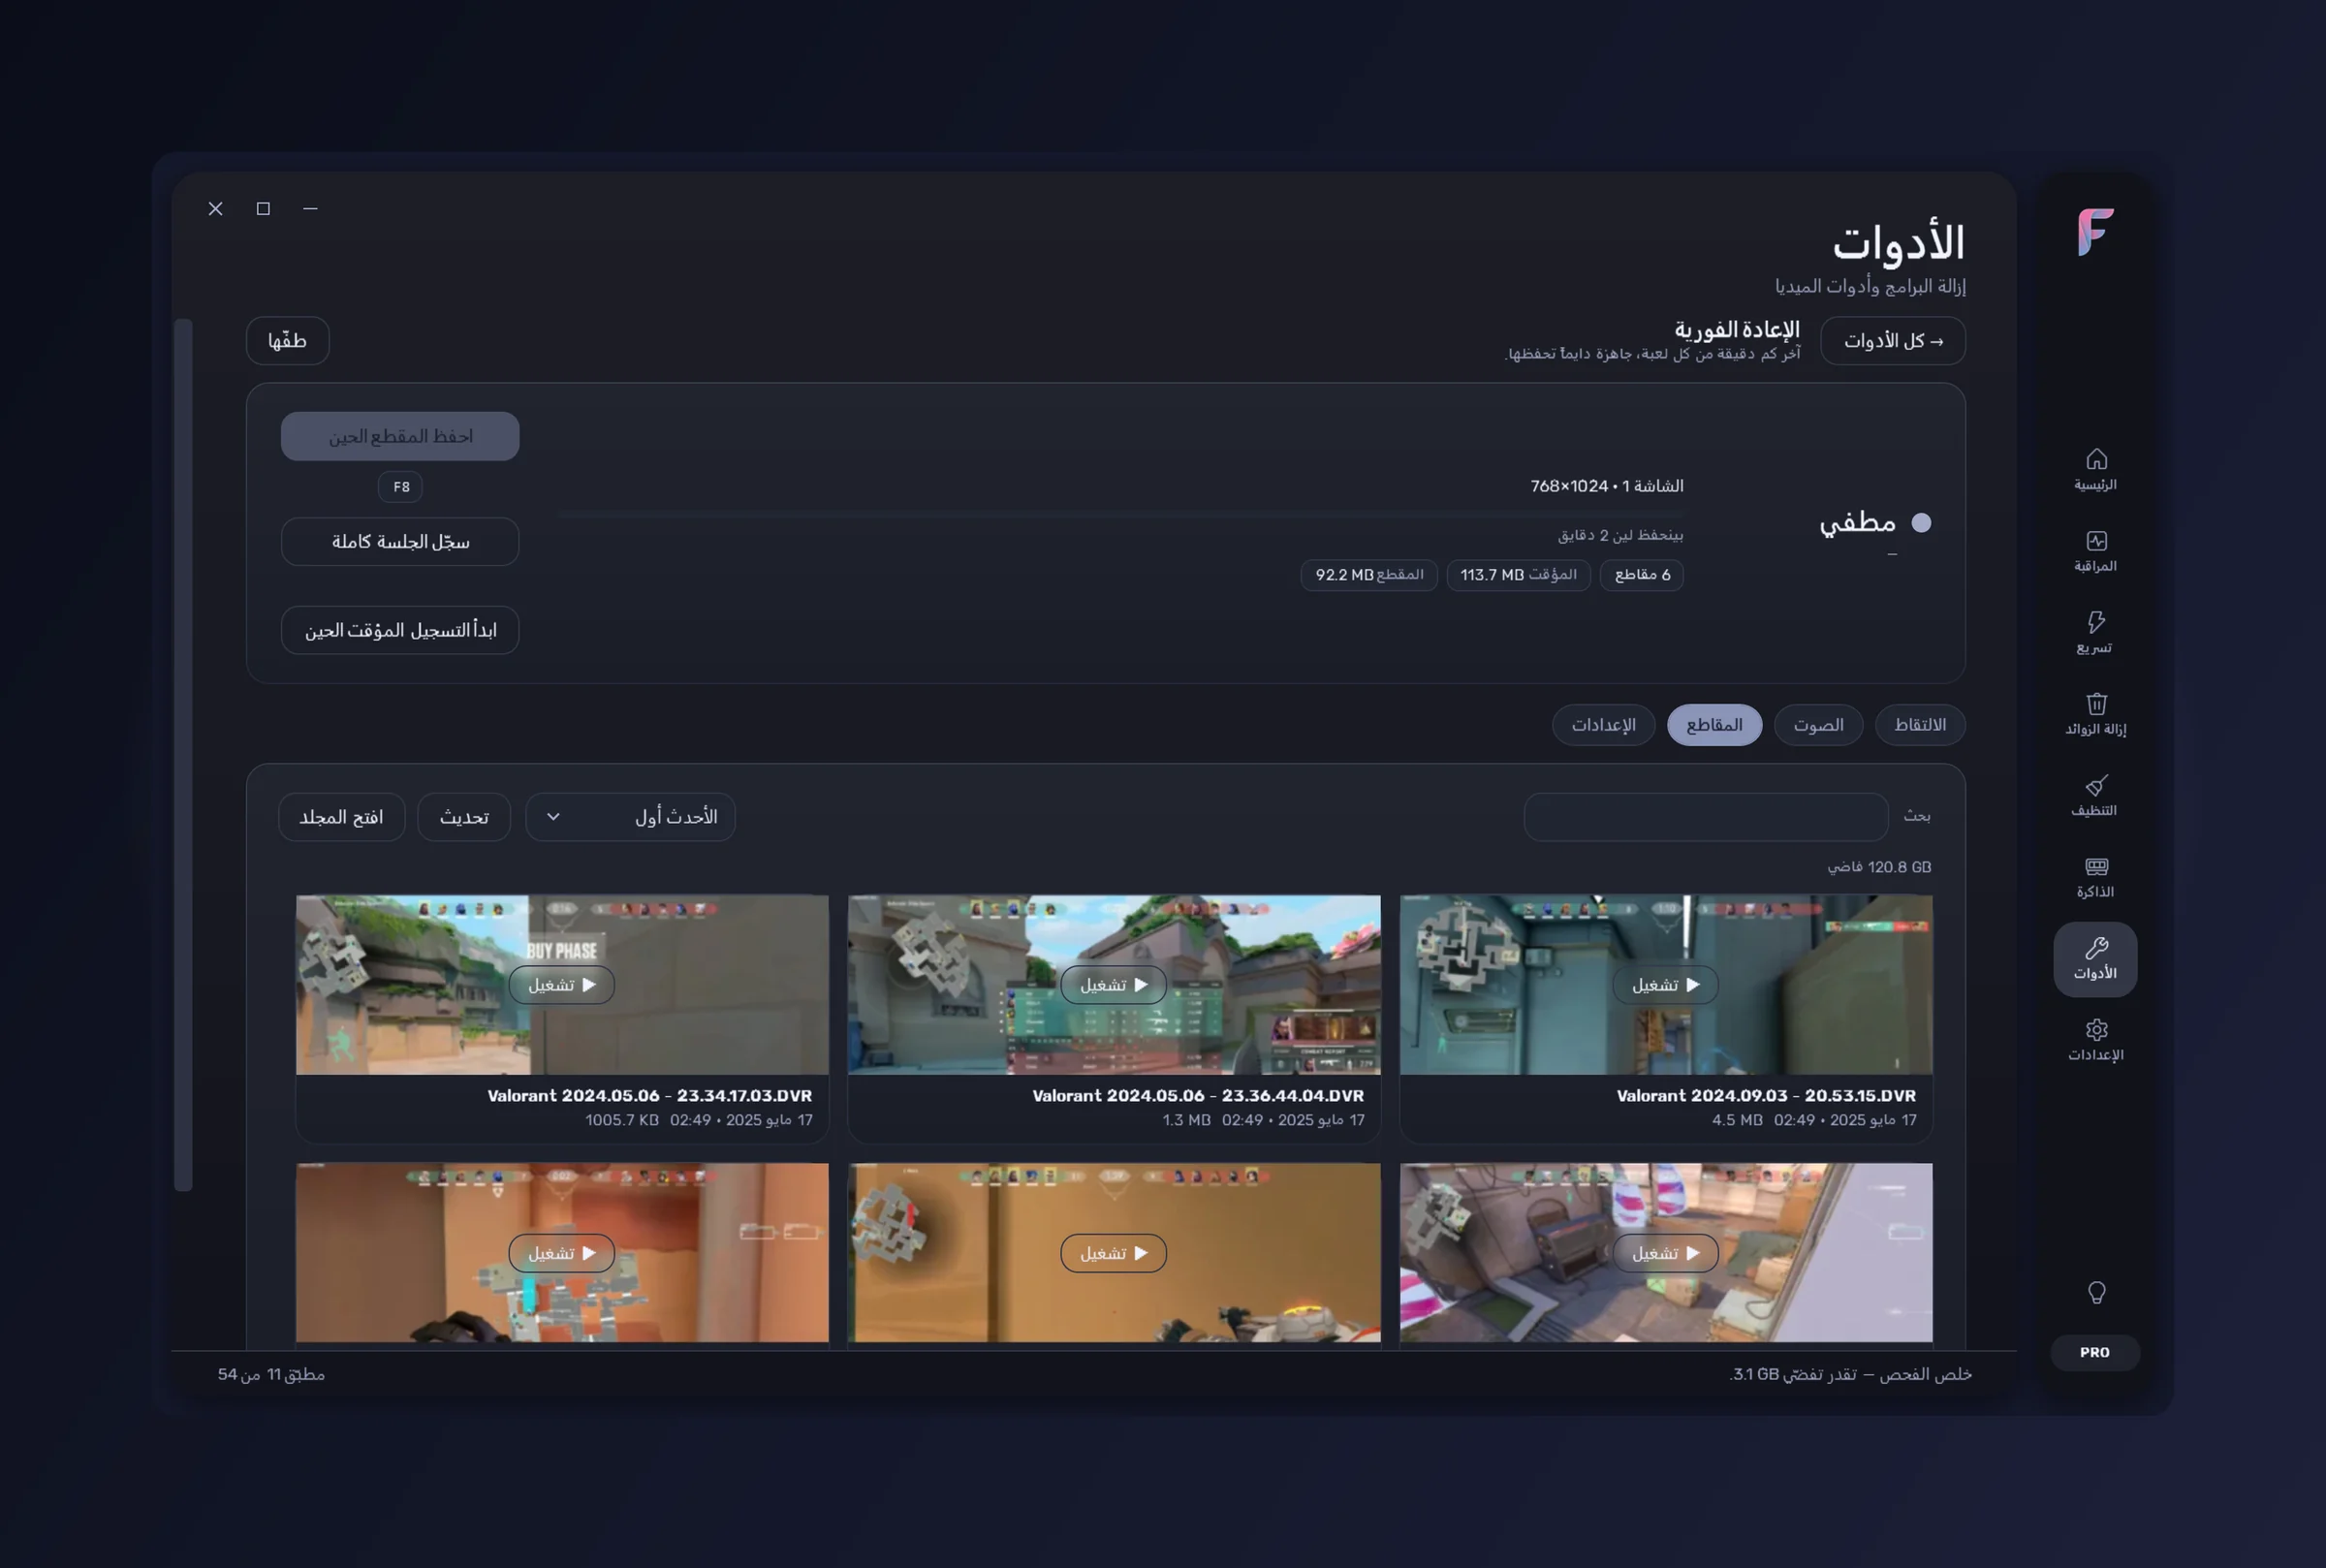Click the status text مطبّق 11 من 54

click(271, 1374)
